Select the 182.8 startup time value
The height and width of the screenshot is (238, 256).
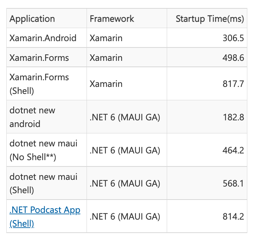234,117
